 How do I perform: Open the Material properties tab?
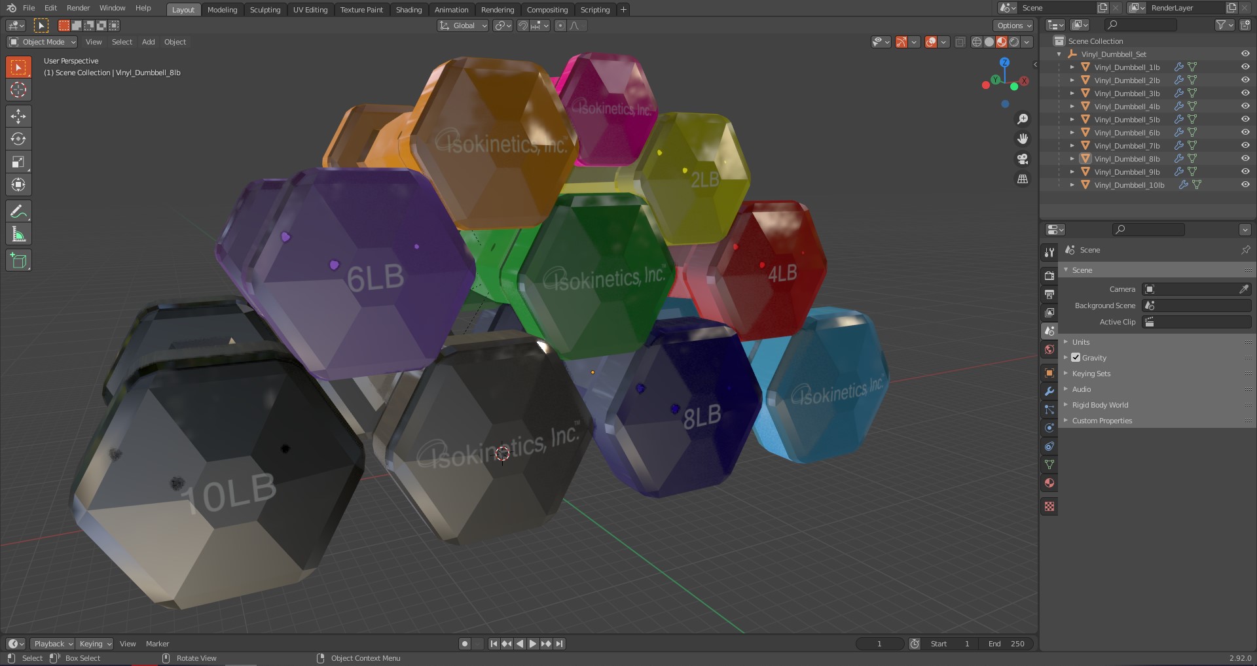click(1049, 482)
